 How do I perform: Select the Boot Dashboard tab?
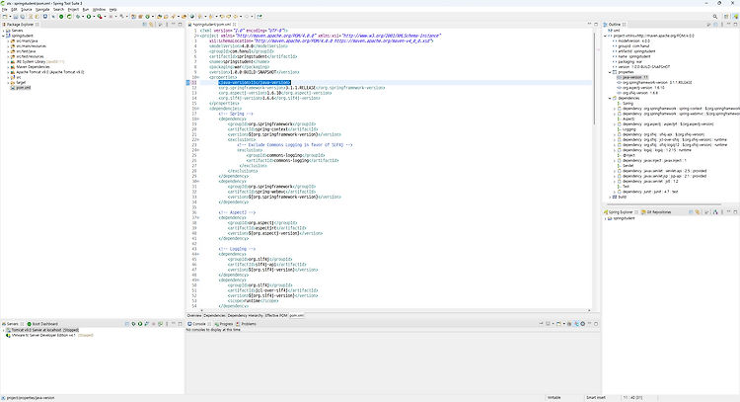coord(42,324)
